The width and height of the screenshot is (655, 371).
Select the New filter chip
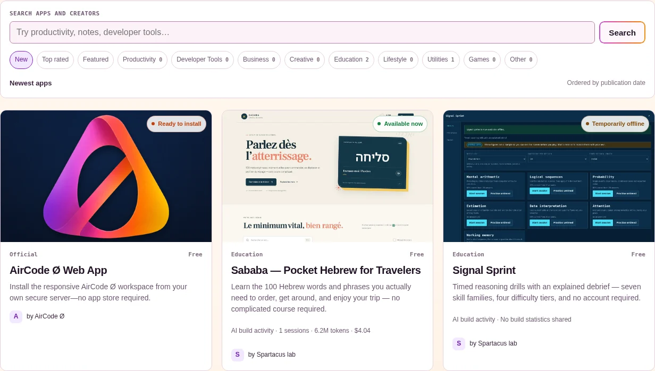pyautogui.click(x=21, y=59)
